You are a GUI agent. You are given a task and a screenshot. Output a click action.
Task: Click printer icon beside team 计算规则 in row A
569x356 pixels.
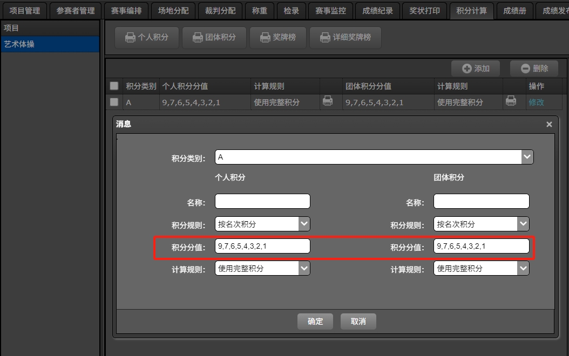[x=511, y=101]
